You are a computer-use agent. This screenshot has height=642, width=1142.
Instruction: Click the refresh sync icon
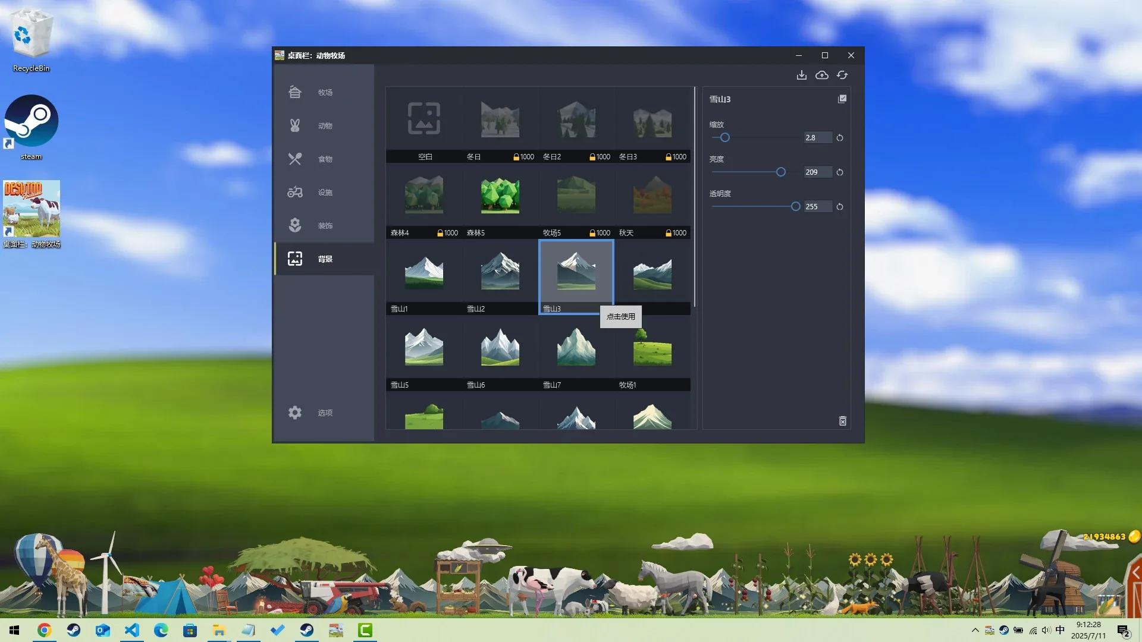842,75
